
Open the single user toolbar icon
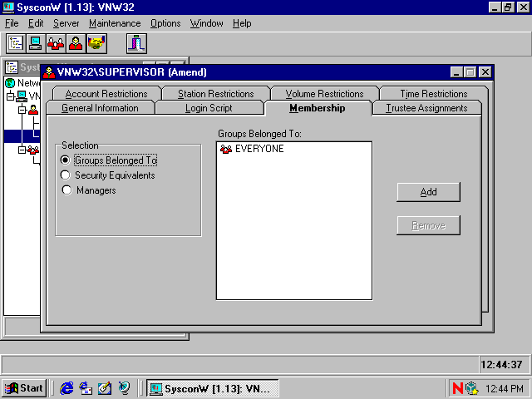[76, 43]
